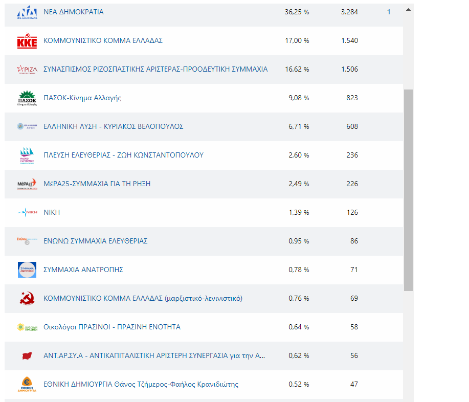
Task: Open ΕΛΛΗΝΙΚΗ ΛΥΣΗ - ΚΥΡΙΑΚΟΣ ΒΕΛΟΠΟΥΛΟΣ link
Action: [113, 126]
